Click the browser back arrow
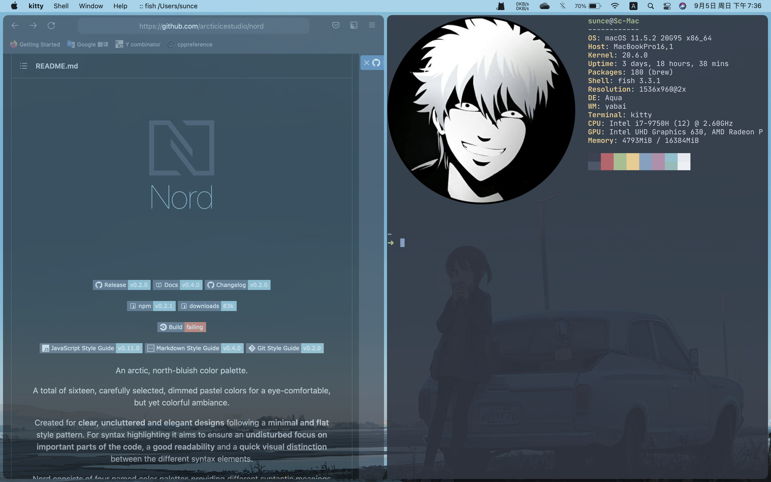This screenshot has height=482, width=771. (x=15, y=26)
